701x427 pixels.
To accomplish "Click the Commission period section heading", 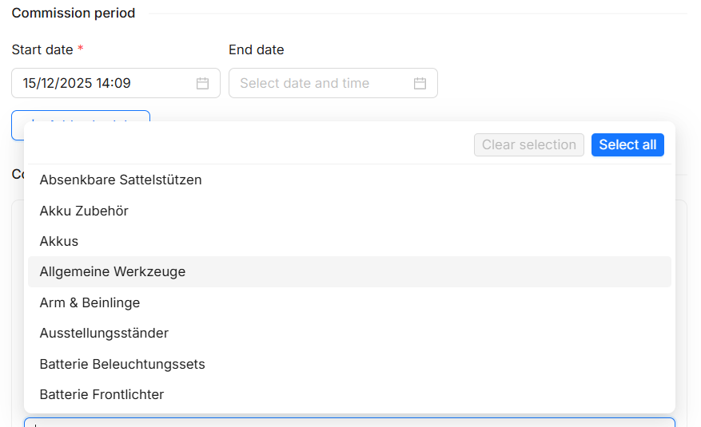I will [x=74, y=13].
